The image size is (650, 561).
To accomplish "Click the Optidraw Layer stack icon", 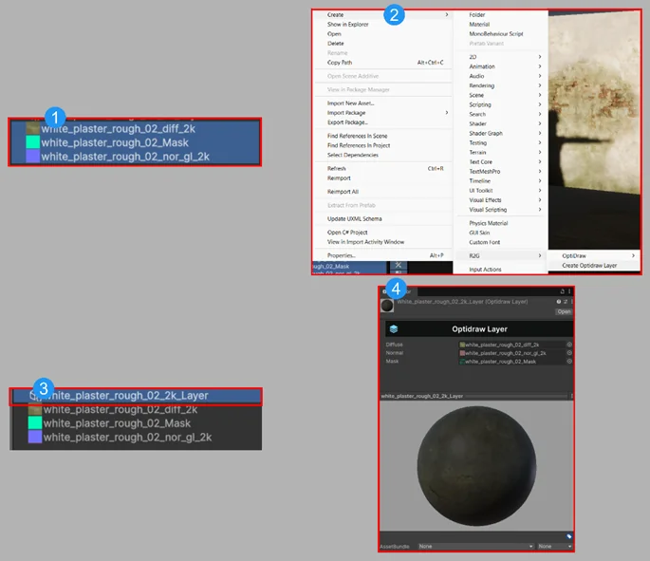I will pos(394,328).
